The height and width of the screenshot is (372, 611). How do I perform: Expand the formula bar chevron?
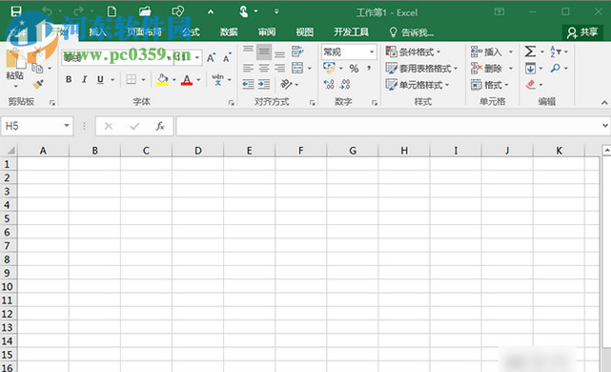604,126
